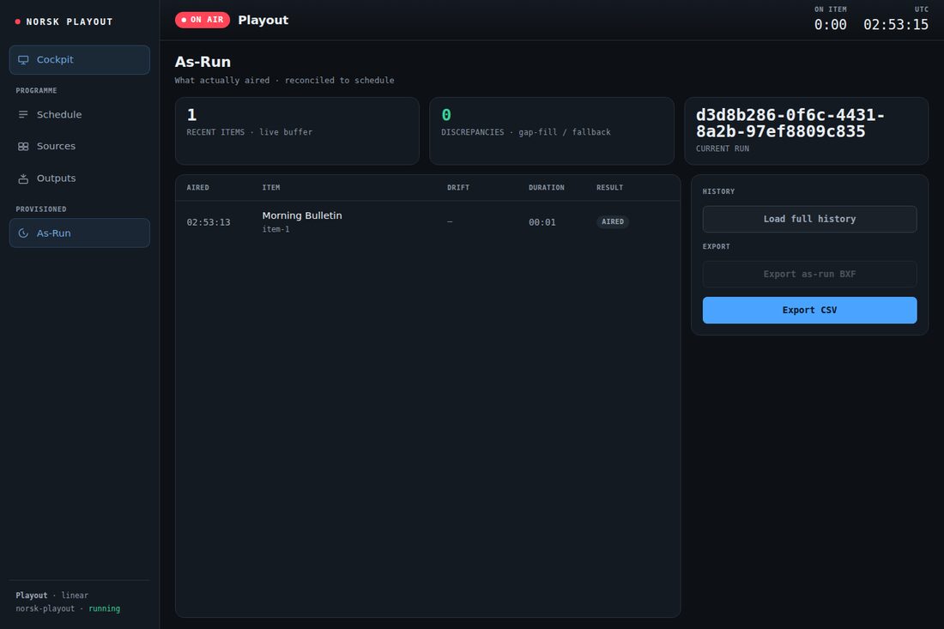Screen dimensions: 944x629
Task: Click the Discrepancies count 0
Action: [x=446, y=115]
